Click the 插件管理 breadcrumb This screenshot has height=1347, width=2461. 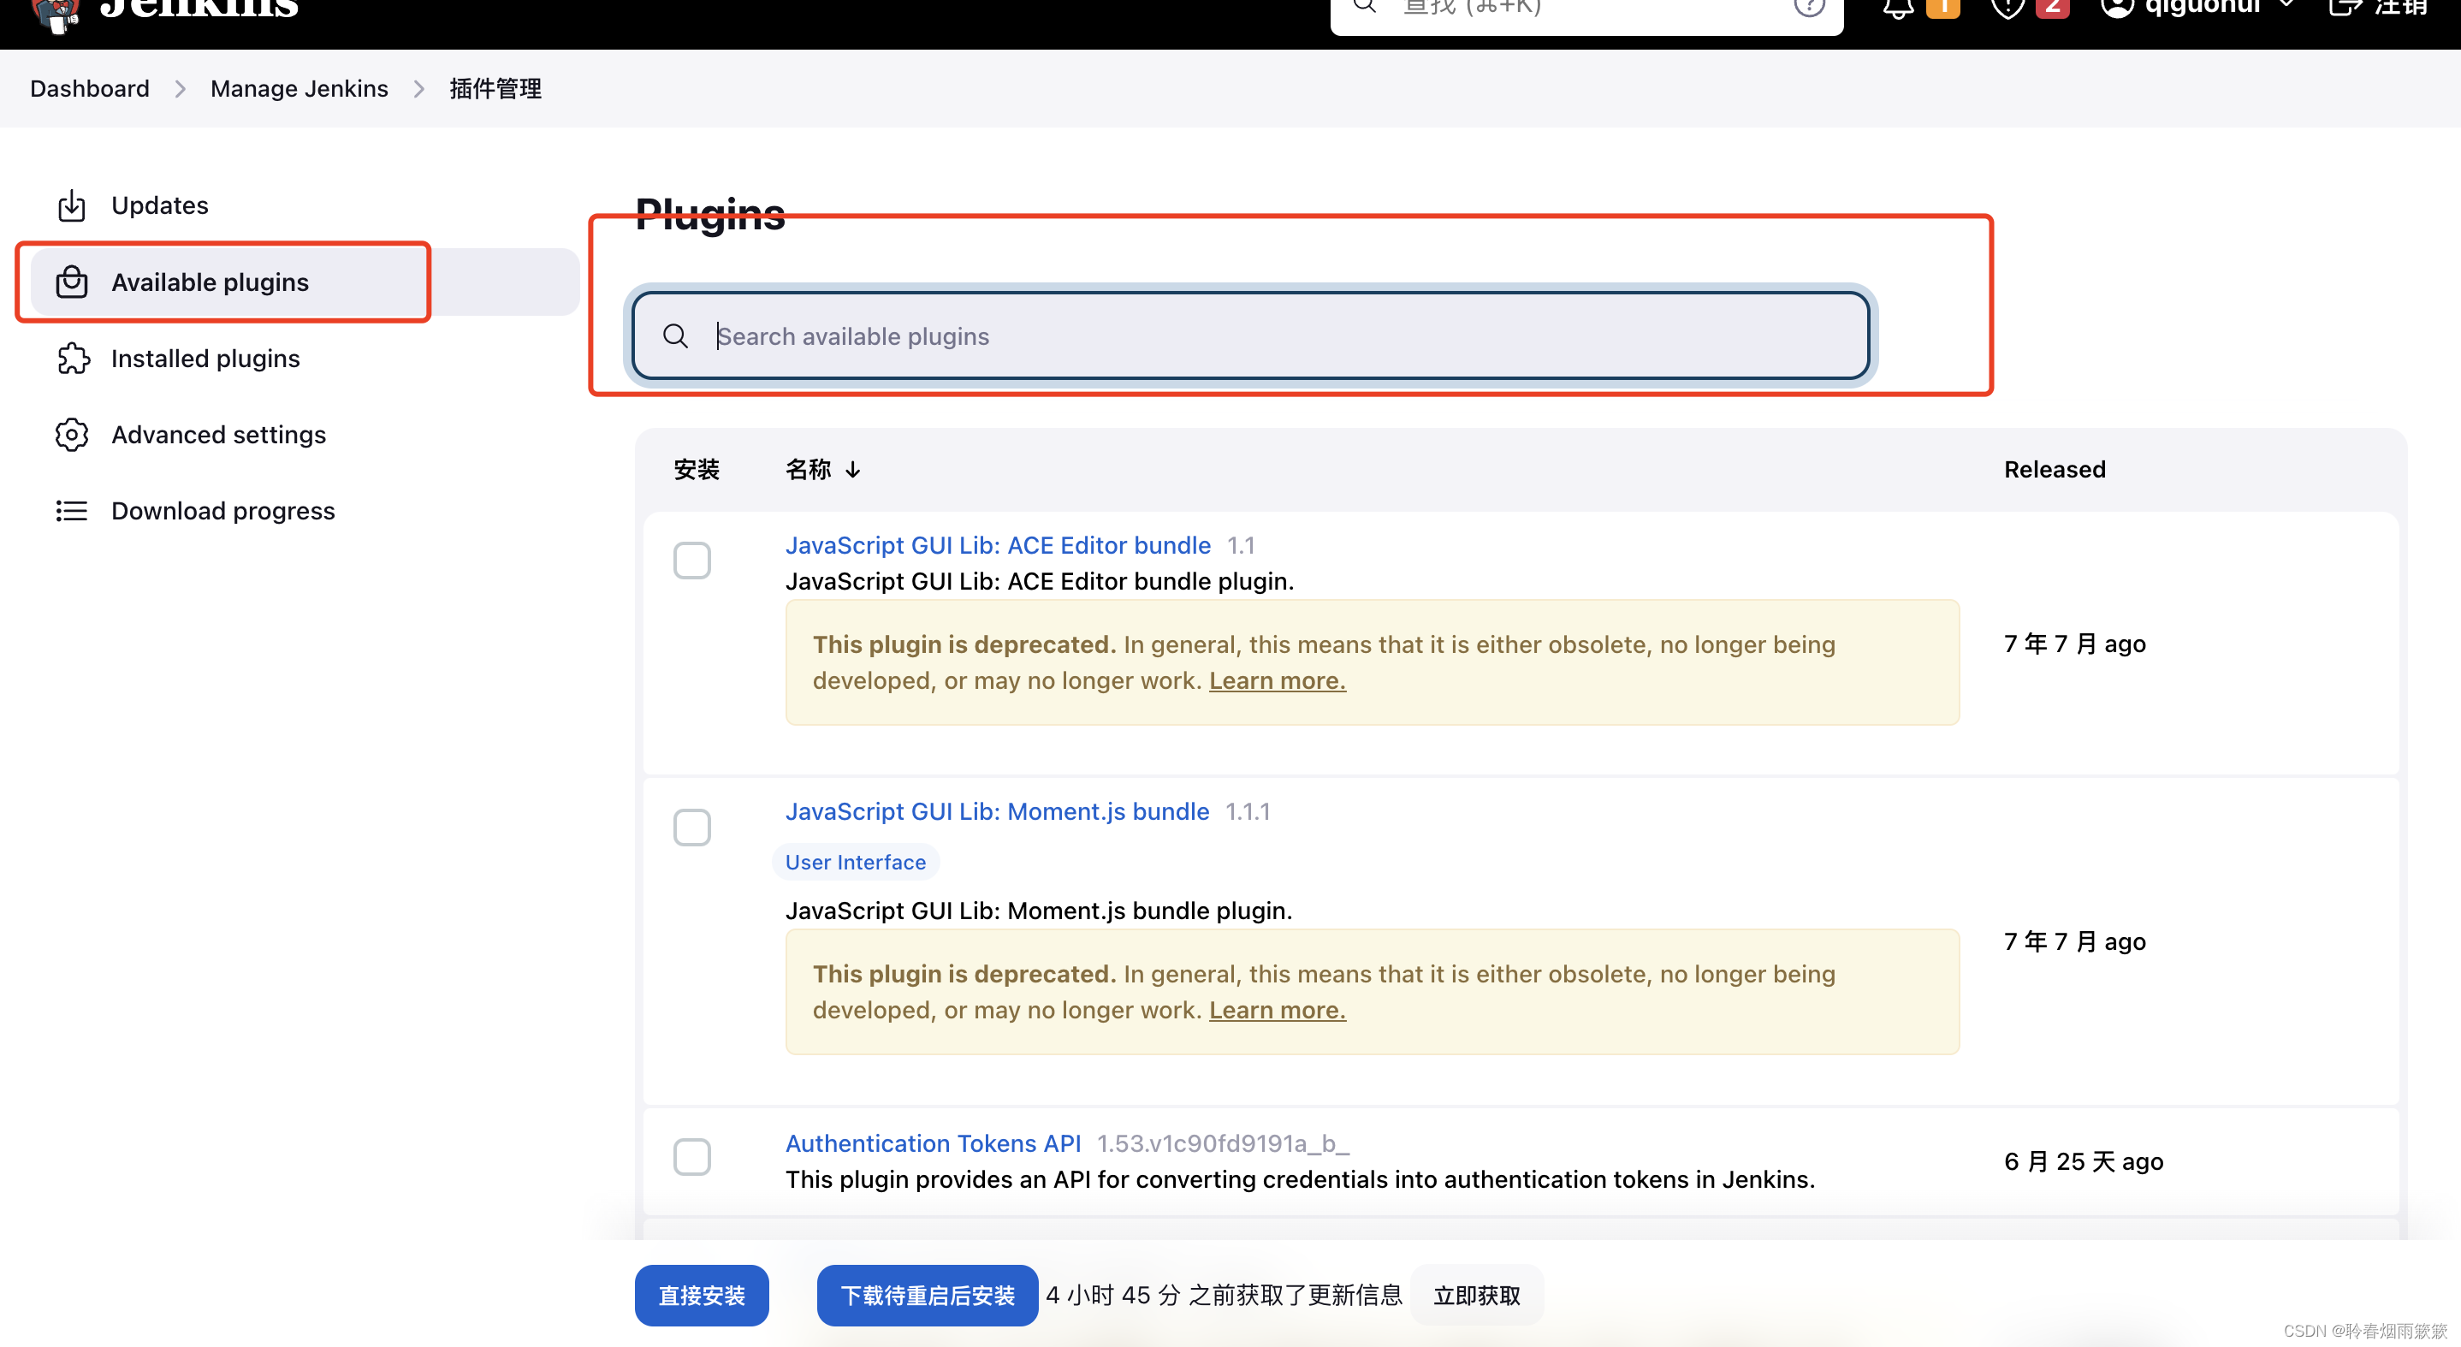(x=495, y=88)
